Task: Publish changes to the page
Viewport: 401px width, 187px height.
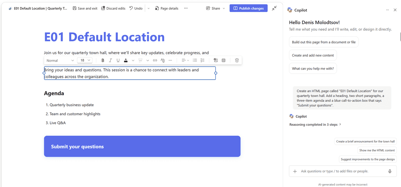Action: pyautogui.click(x=249, y=8)
